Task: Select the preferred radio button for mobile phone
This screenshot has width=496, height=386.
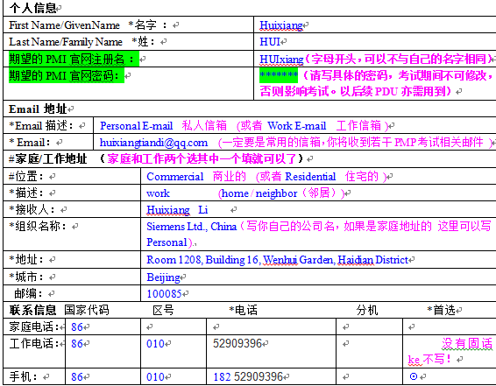Action: (x=414, y=376)
